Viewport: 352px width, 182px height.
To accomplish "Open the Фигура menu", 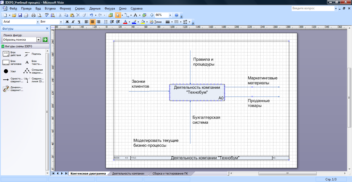I will [110, 8].
